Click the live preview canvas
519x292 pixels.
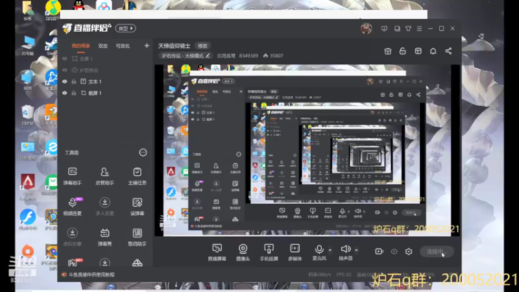(308, 151)
